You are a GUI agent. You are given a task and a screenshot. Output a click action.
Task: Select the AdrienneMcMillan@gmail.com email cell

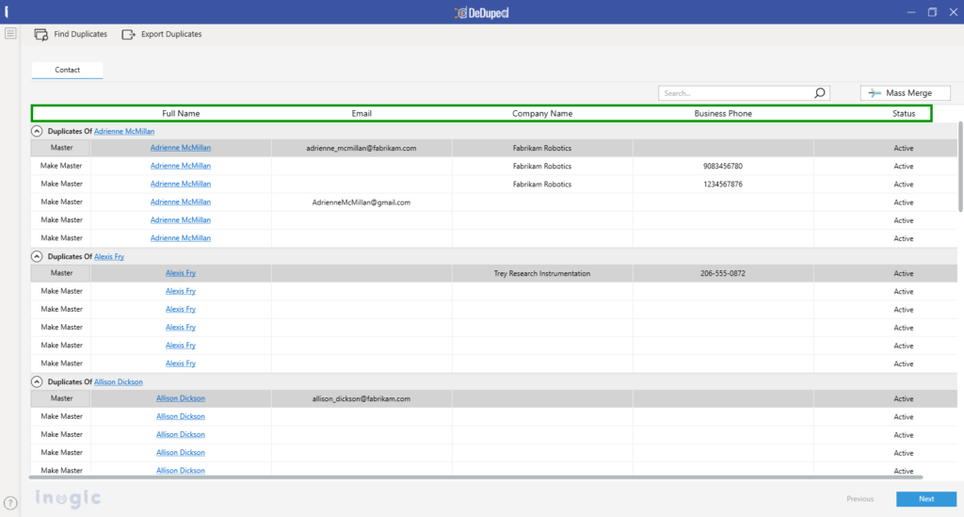point(361,202)
